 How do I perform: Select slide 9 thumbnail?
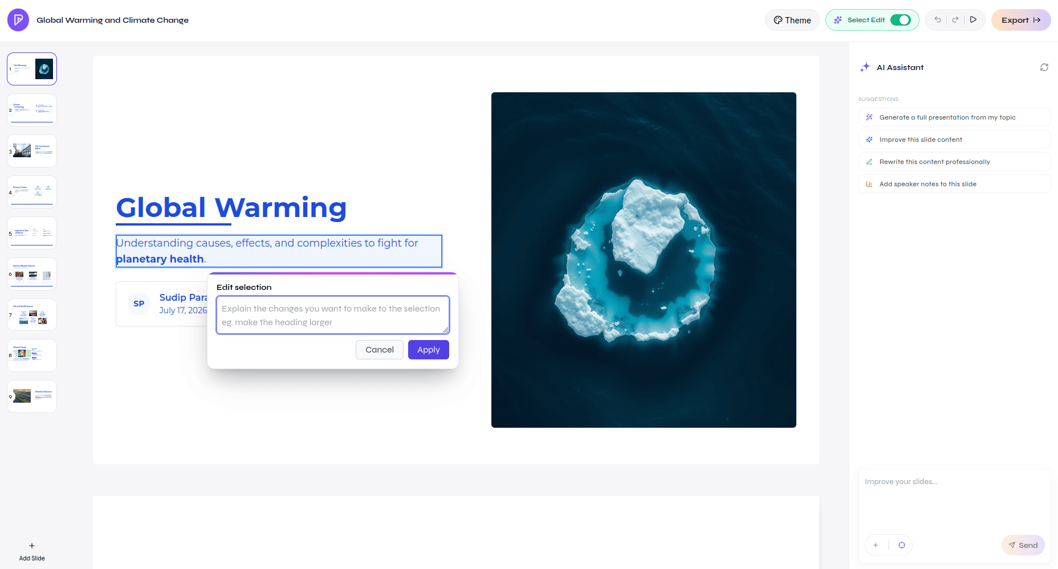click(x=32, y=396)
